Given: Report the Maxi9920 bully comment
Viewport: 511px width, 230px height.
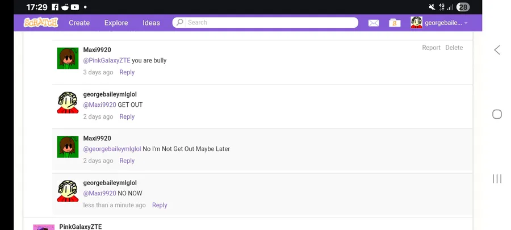Looking at the screenshot, I should (x=431, y=48).
